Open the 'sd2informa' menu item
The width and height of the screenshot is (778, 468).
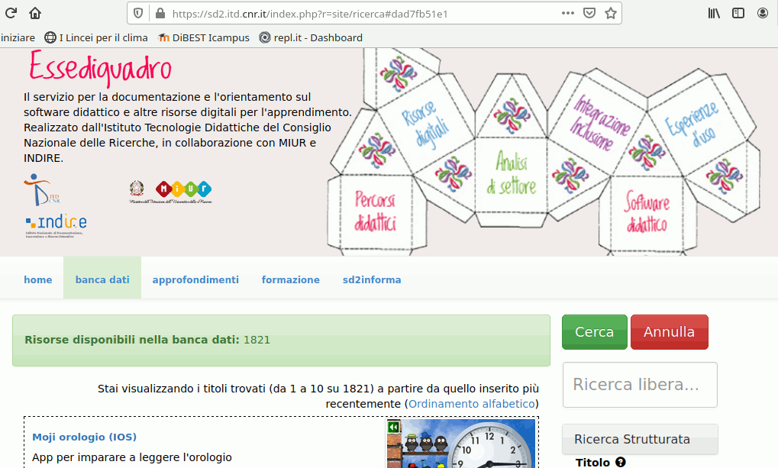(x=372, y=279)
